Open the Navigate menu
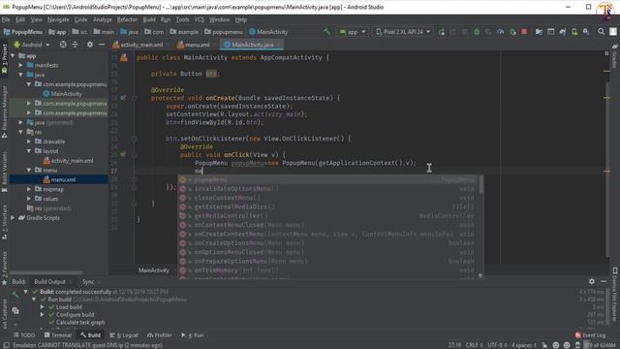The image size is (620, 349). (58, 19)
